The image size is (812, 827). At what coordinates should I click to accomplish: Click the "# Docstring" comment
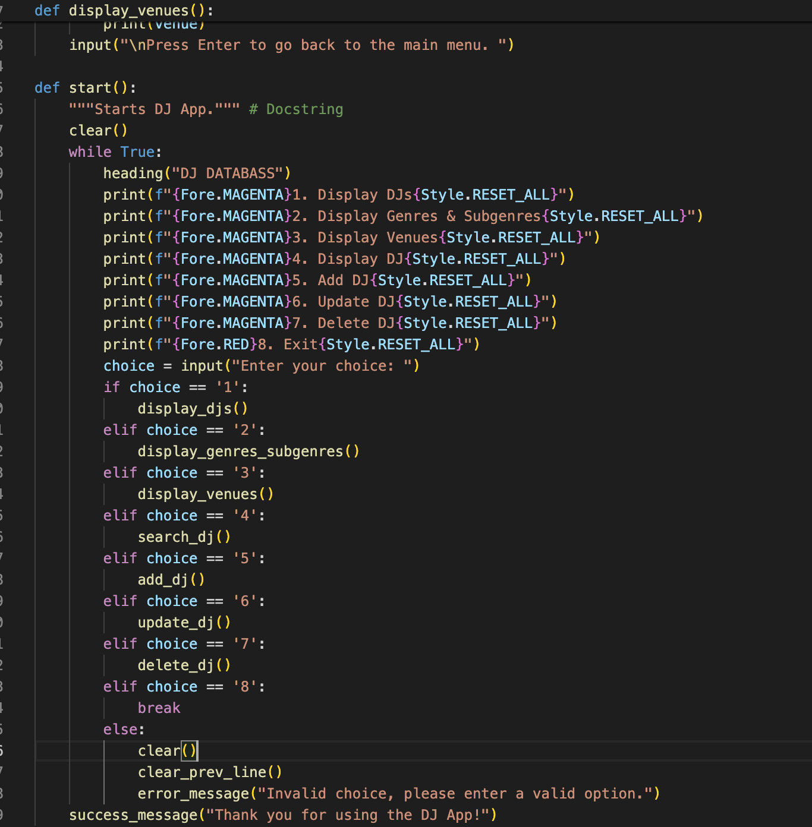point(296,109)
